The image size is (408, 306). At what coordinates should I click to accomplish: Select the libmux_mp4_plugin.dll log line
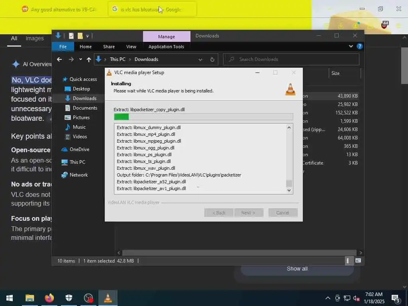click(x=146, y=134)
